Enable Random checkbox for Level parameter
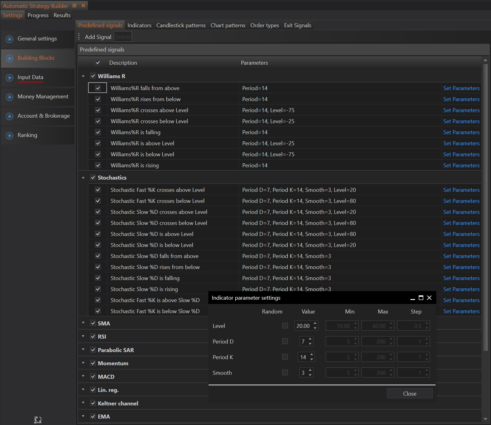491x425 pixels. click(285, 326)
